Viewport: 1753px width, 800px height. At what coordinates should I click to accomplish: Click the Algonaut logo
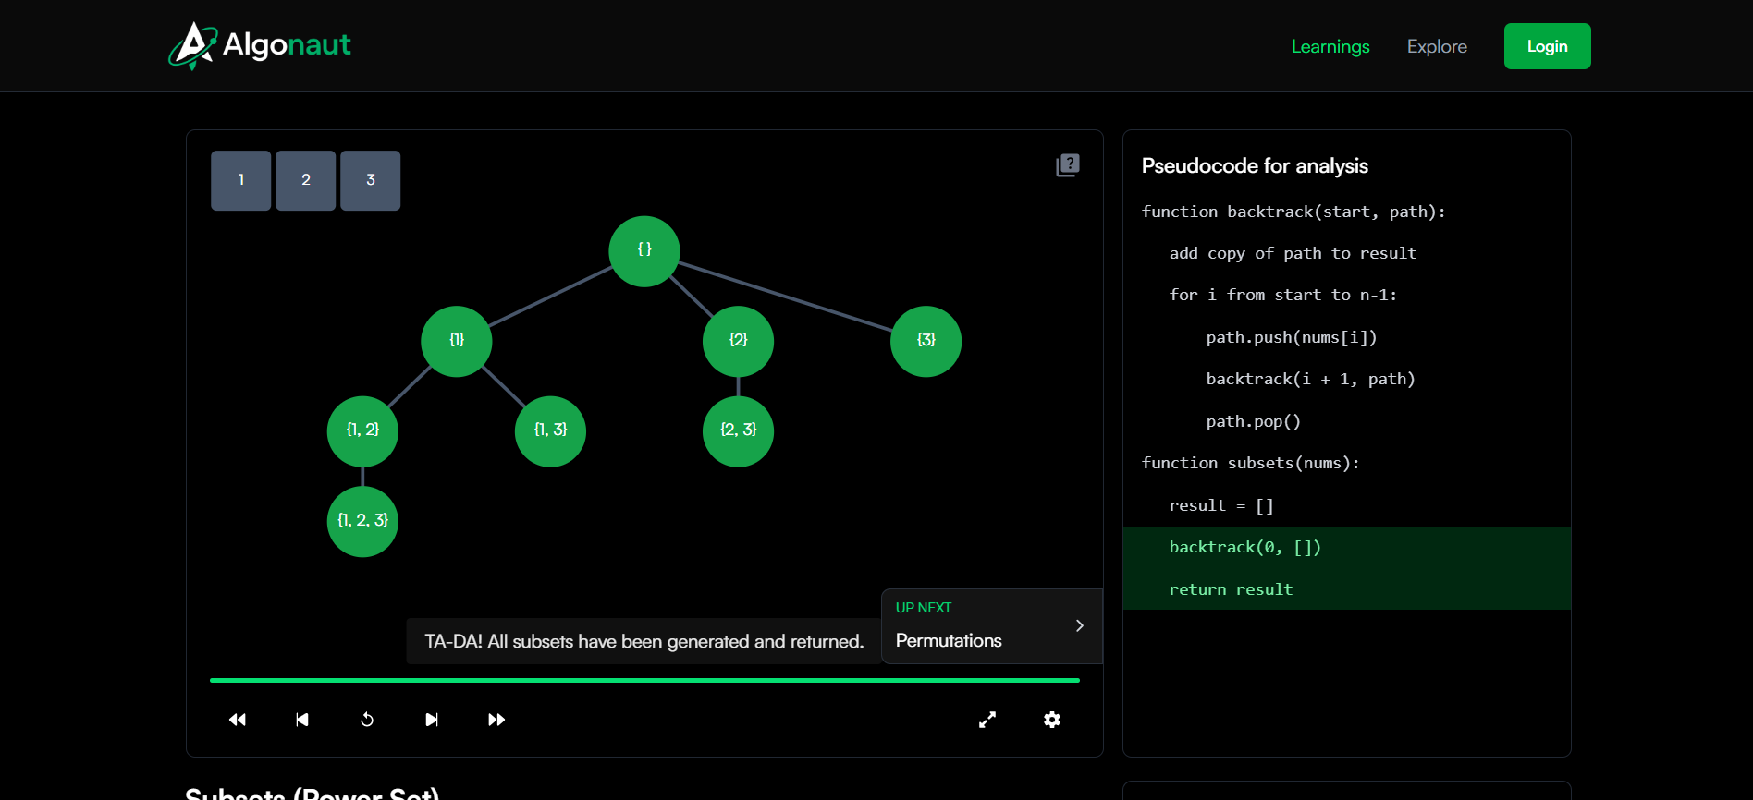click(260, 45)
